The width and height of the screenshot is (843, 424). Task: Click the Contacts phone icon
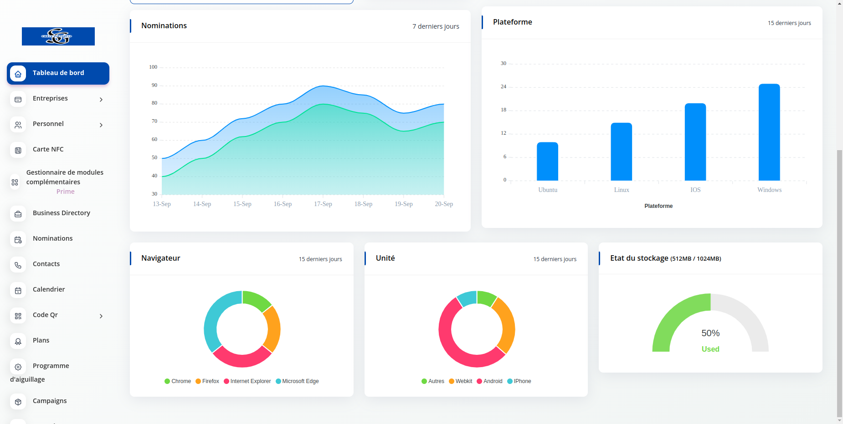(18, 265)
